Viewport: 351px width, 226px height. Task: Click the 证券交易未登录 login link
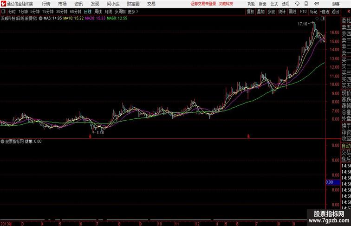[x=203, y=4]
